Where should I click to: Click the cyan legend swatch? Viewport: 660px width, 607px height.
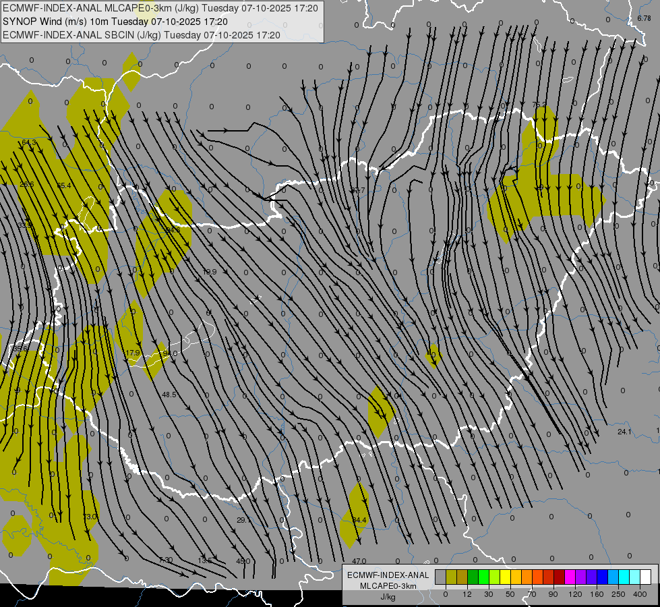pos(624,577)
